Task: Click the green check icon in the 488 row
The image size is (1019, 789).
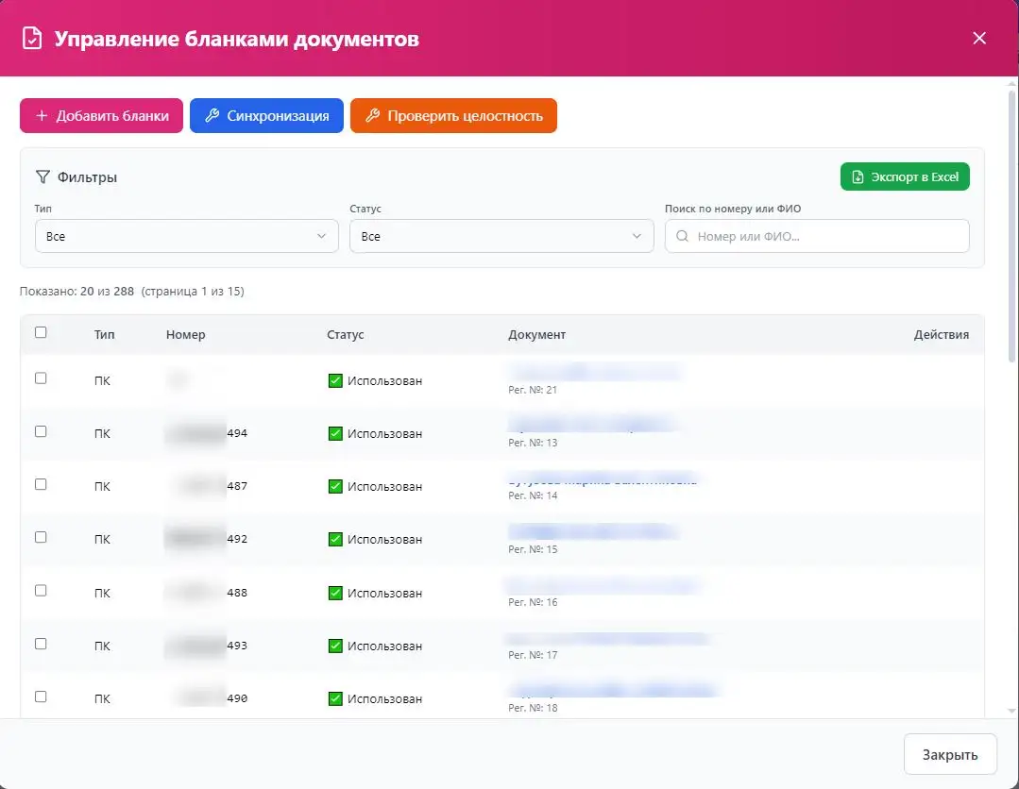Action: 335,593
